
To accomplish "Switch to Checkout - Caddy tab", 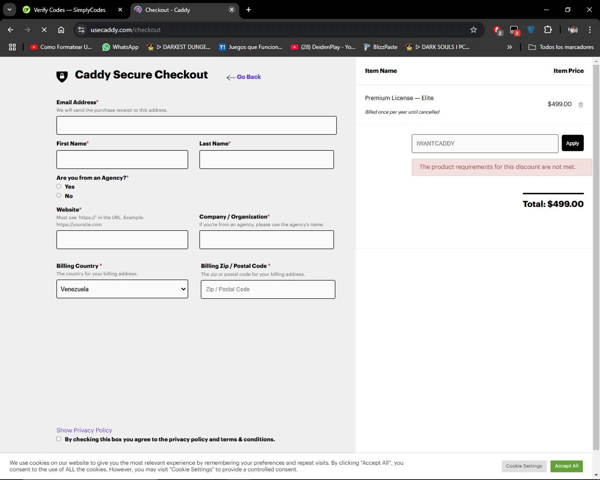I will click(167, 10).
